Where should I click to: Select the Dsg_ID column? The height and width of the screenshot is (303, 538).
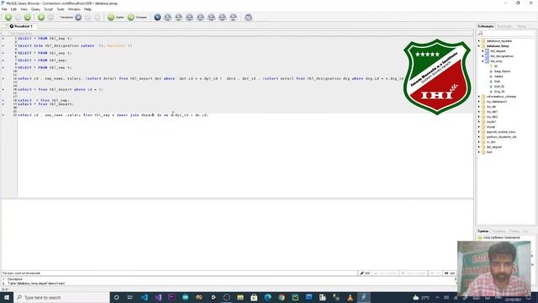pyautogui.click(x=499, y=92)
